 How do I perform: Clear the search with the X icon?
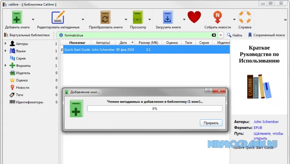point(214,35)
